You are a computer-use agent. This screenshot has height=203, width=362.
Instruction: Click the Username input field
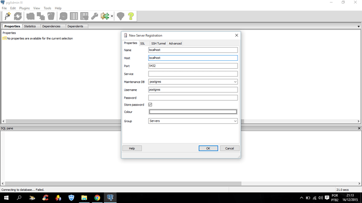[x=193, y=90]
